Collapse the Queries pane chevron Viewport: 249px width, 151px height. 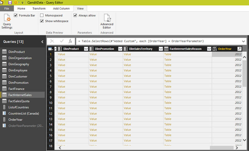pyautogui.click(x=42, y=42)
